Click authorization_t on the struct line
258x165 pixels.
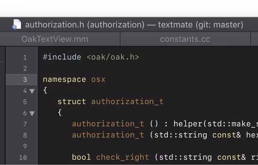pos(127,102)
